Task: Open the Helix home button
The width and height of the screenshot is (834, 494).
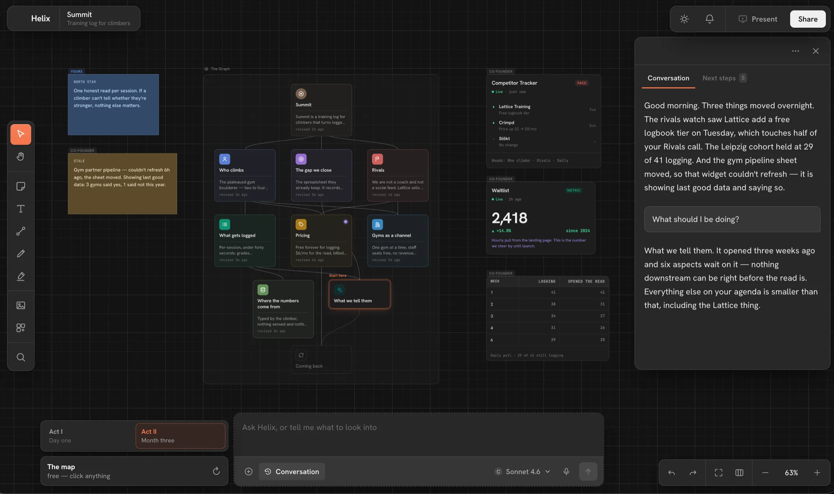Action: tap(40, 18)
